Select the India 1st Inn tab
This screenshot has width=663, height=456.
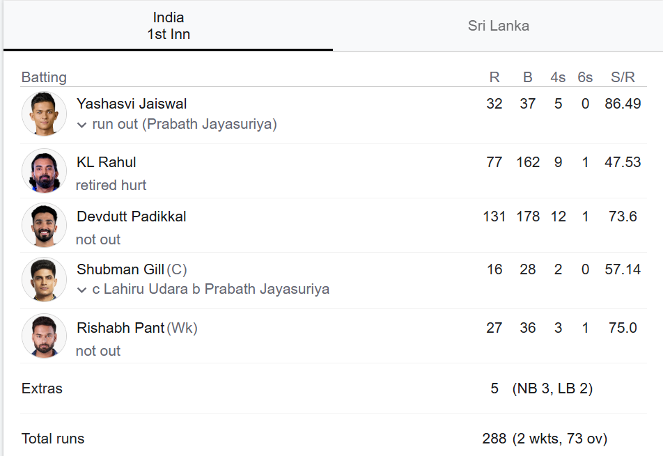169,26
